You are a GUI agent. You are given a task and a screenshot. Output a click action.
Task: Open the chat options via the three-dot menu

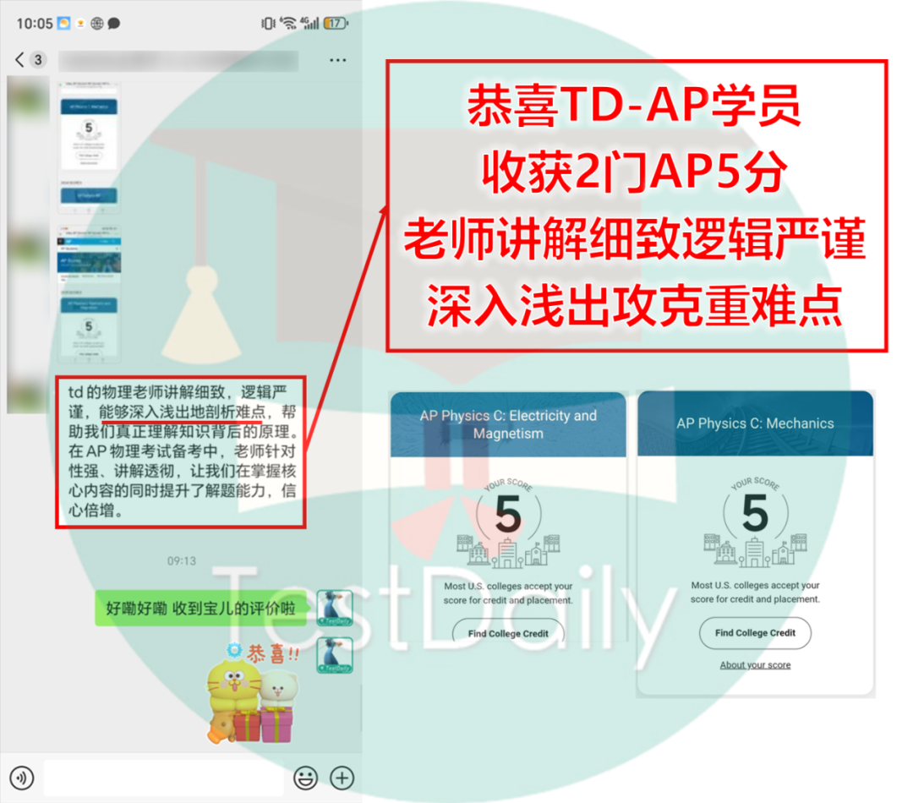pos(337,60)
